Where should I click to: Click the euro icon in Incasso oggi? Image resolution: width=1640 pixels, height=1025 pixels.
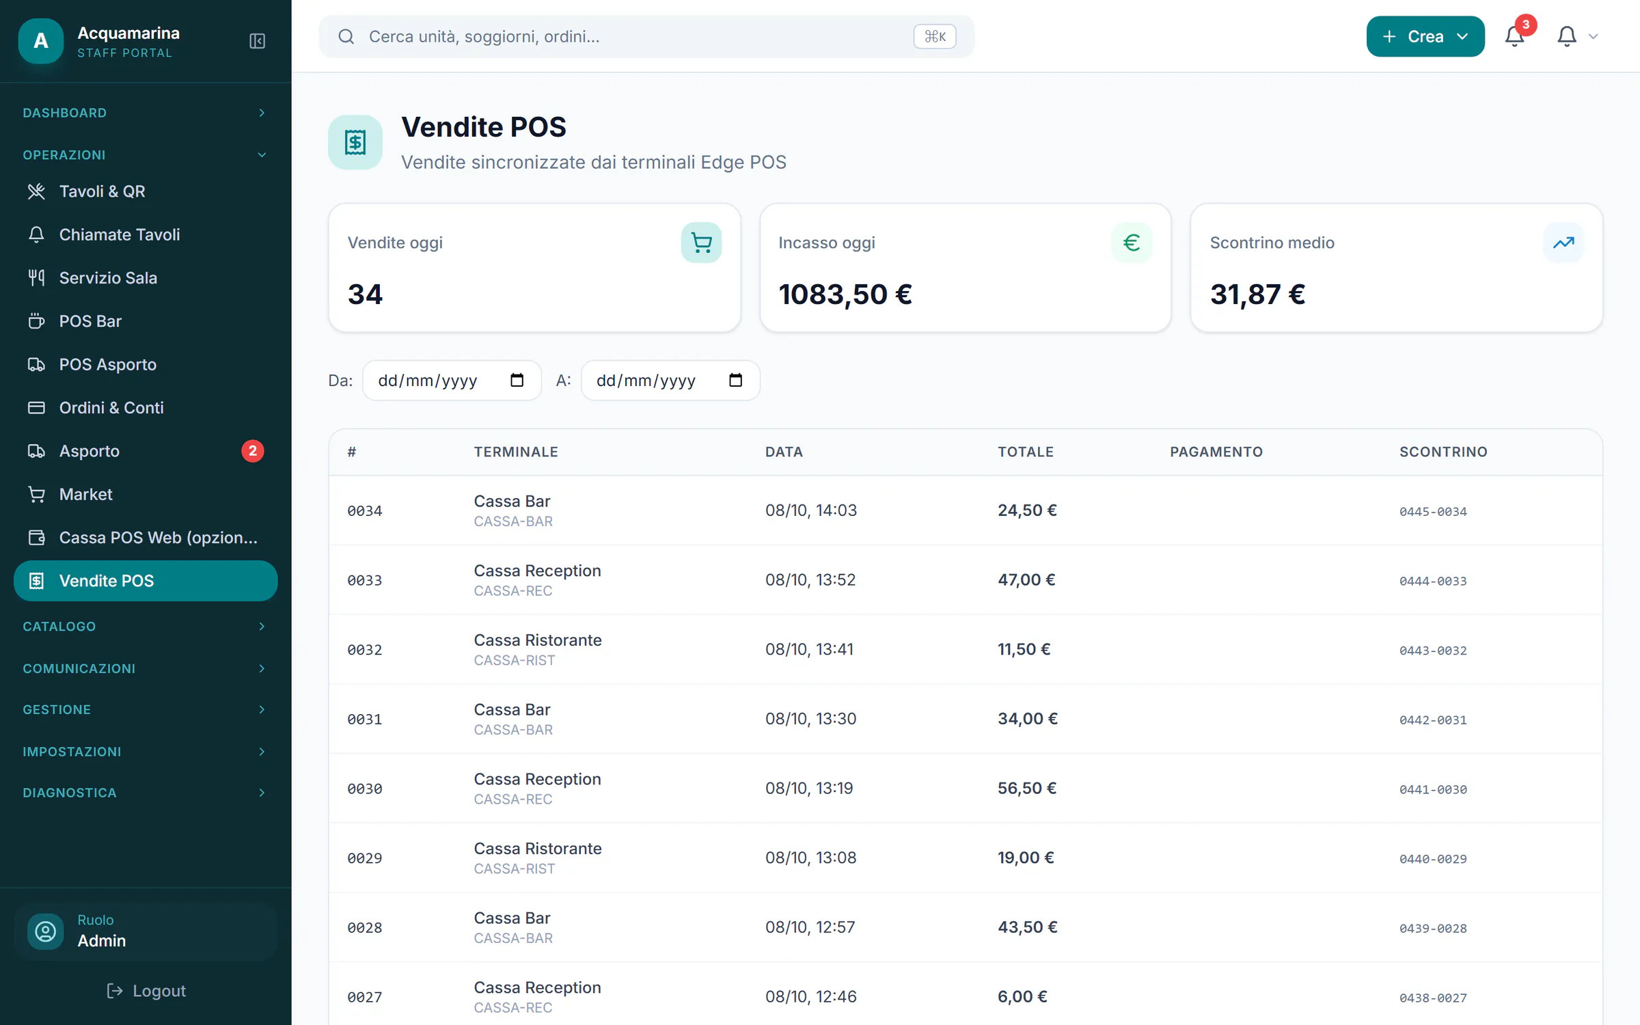click(x=1132, y=243)
